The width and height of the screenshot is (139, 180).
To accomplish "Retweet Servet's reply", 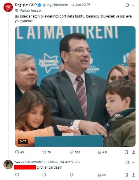I will (44, 175).
